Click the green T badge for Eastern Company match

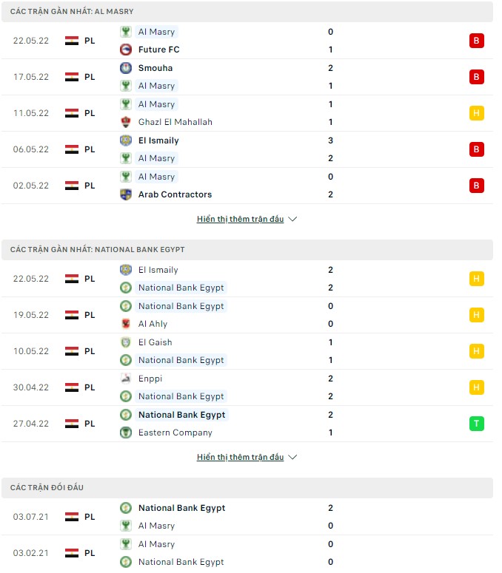(x=477, y=424)
